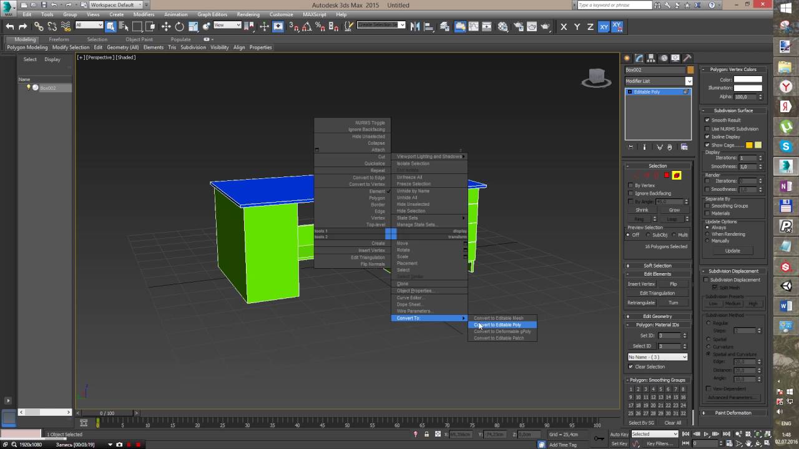The image size is (799, 449).
Task: Click Configure Modifier Sets icon
Action: point(684,147)
